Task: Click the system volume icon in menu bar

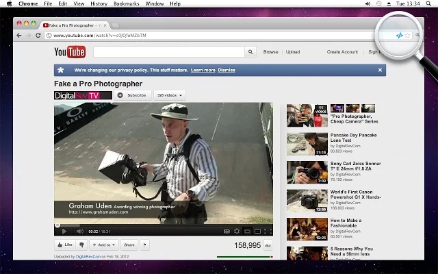Action: click(368, 3)
